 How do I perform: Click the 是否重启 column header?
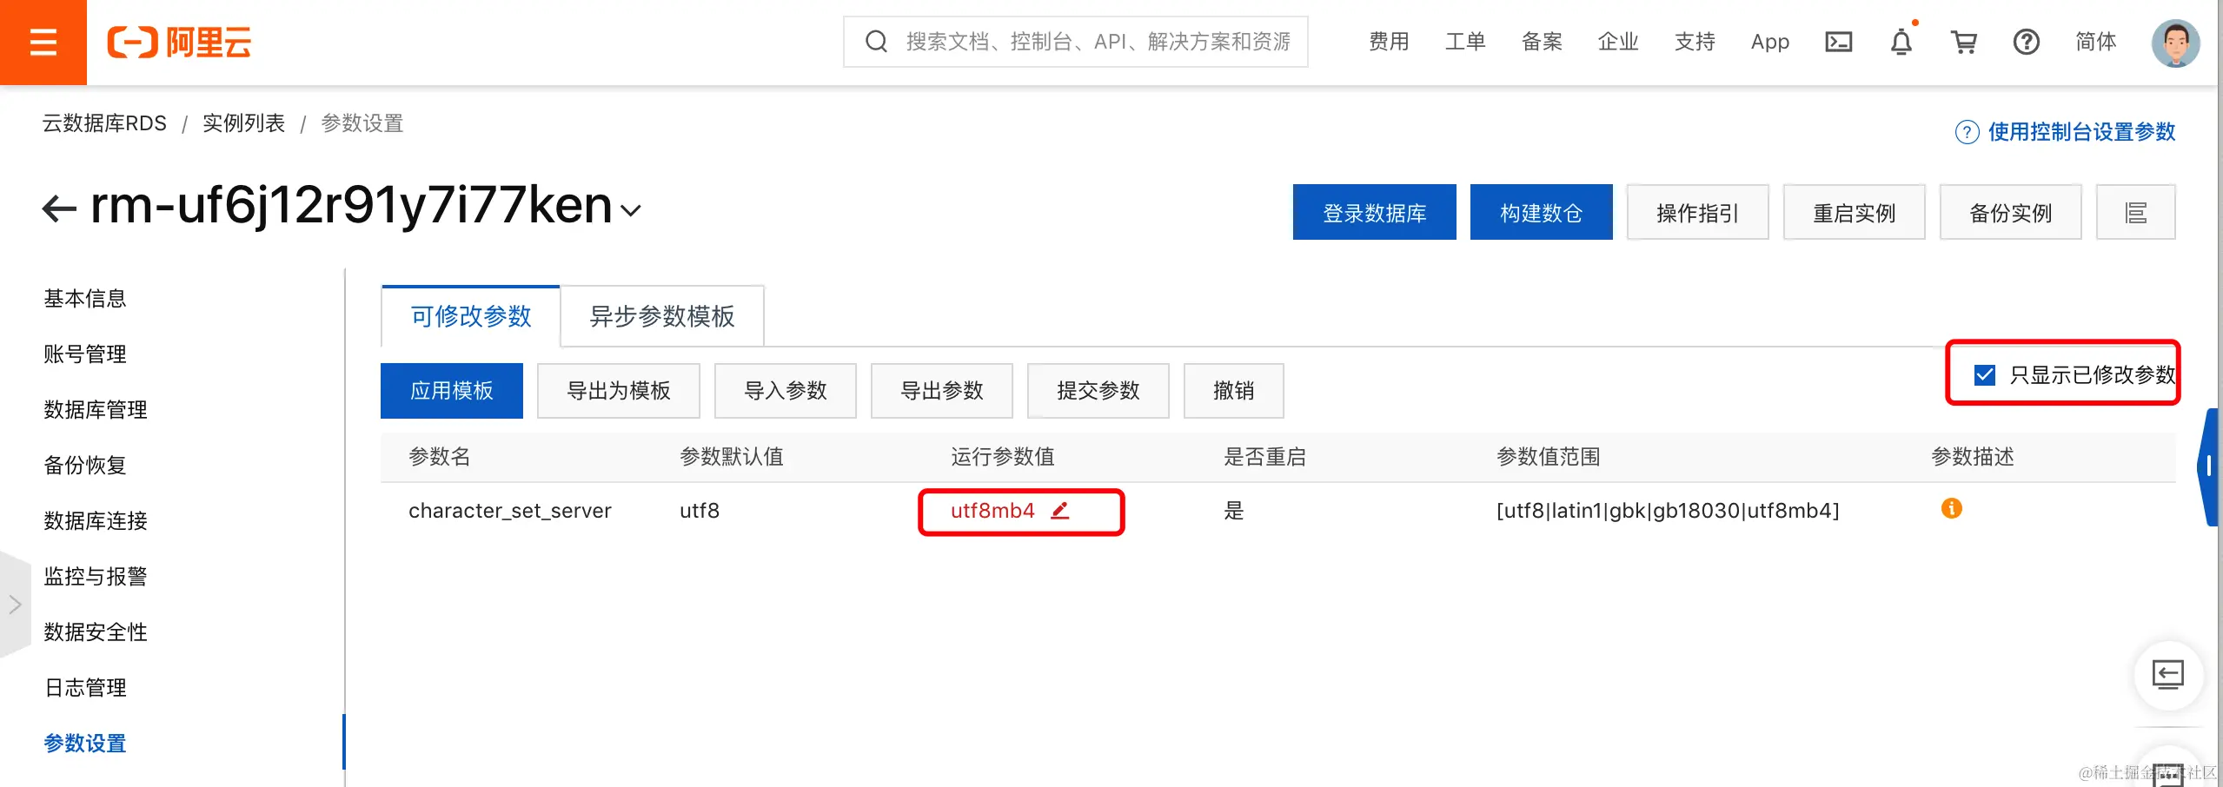click(1265, 457)
